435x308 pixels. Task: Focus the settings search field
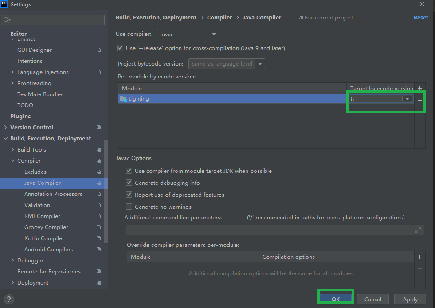(x=53, y=20)
